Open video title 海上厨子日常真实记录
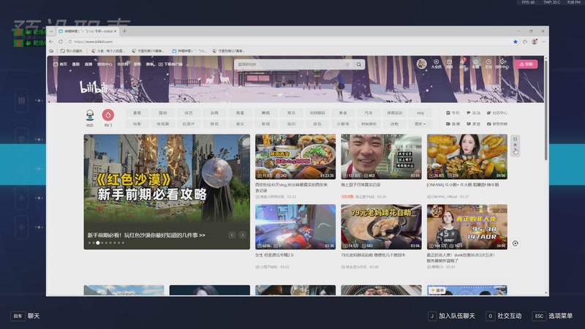The image size is (585, 329). (361, 185)
